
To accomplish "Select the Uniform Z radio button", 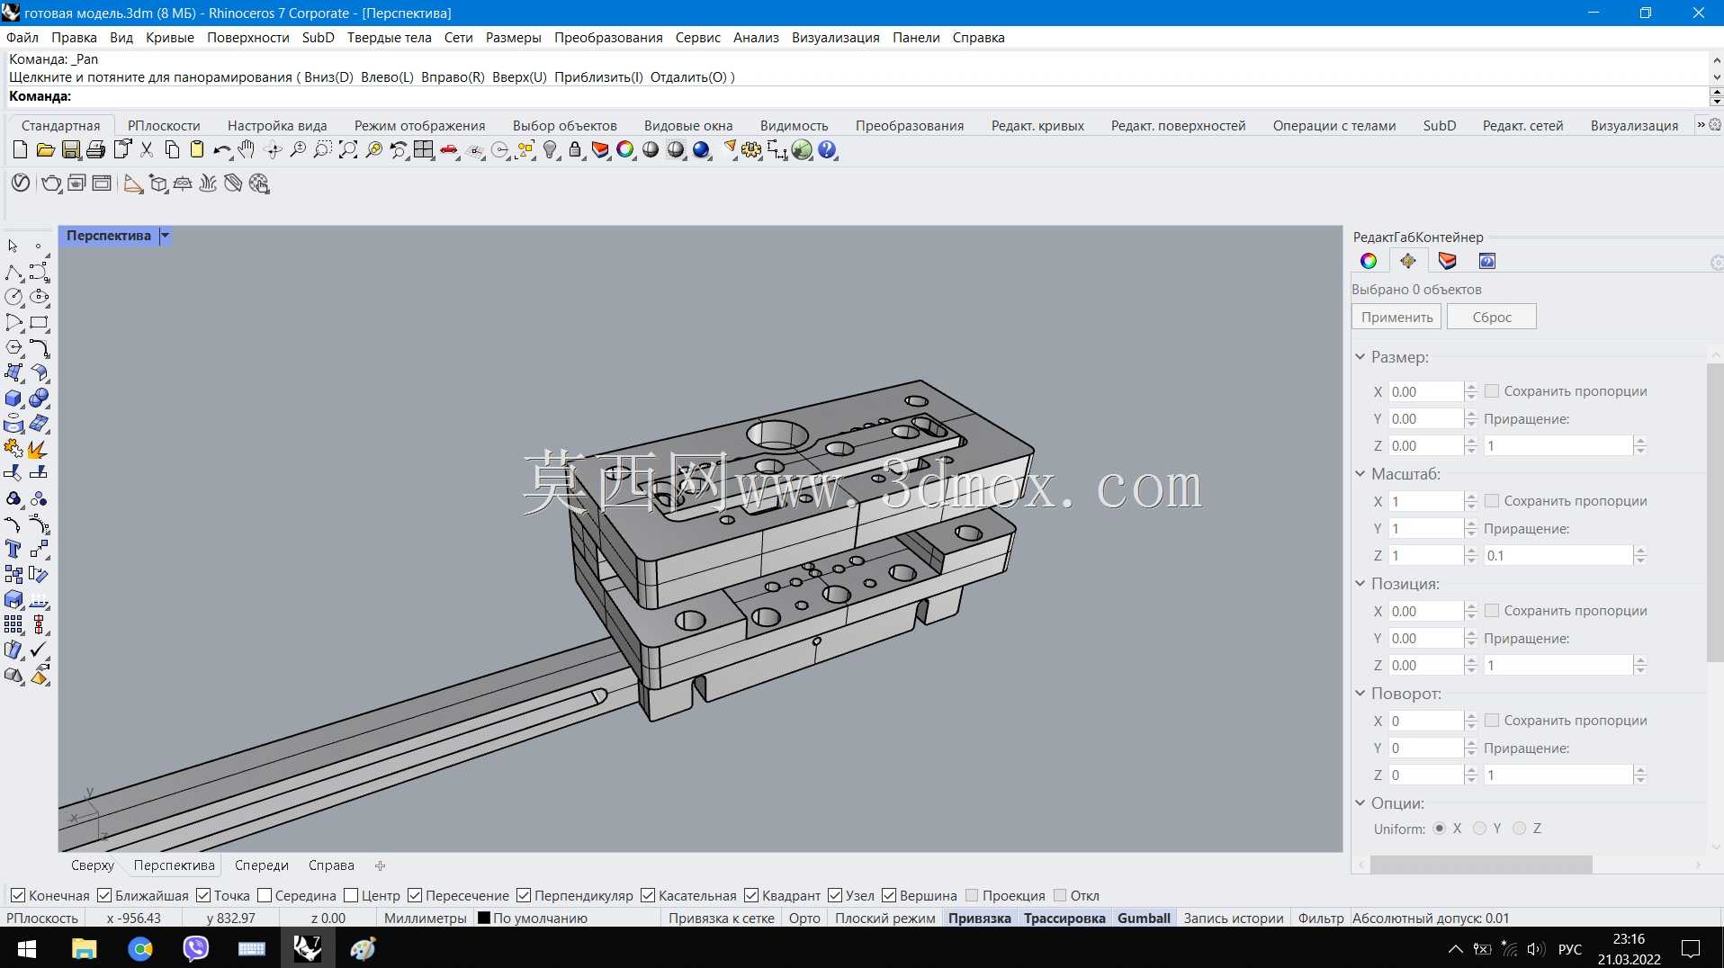I will click(1520, 829).
